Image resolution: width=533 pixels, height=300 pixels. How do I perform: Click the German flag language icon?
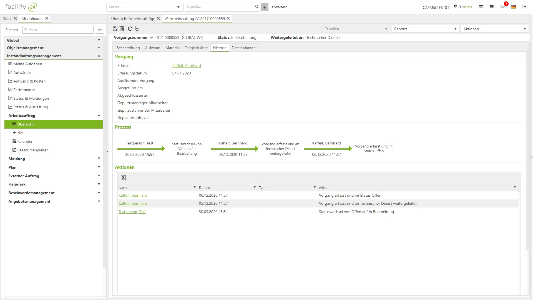point(513,7)
